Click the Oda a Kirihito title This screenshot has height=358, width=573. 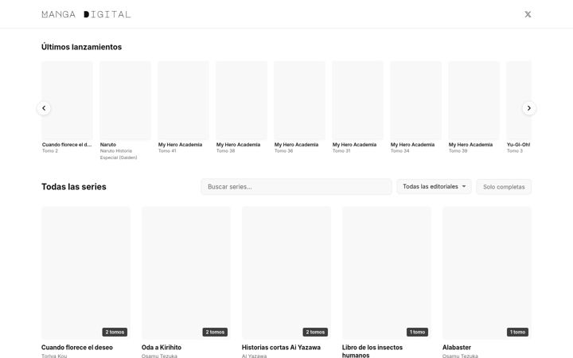pos(162,348)
